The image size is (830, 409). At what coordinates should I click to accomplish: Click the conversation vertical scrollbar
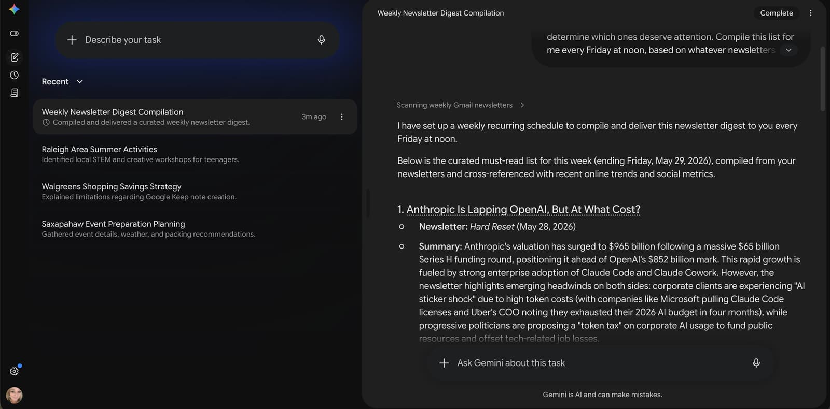tap(823, 79)
